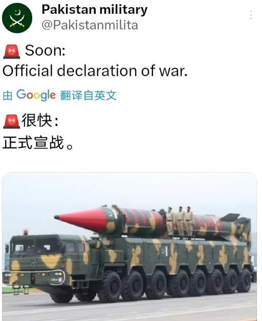Click the Google logo in translation line

[36, 95]
